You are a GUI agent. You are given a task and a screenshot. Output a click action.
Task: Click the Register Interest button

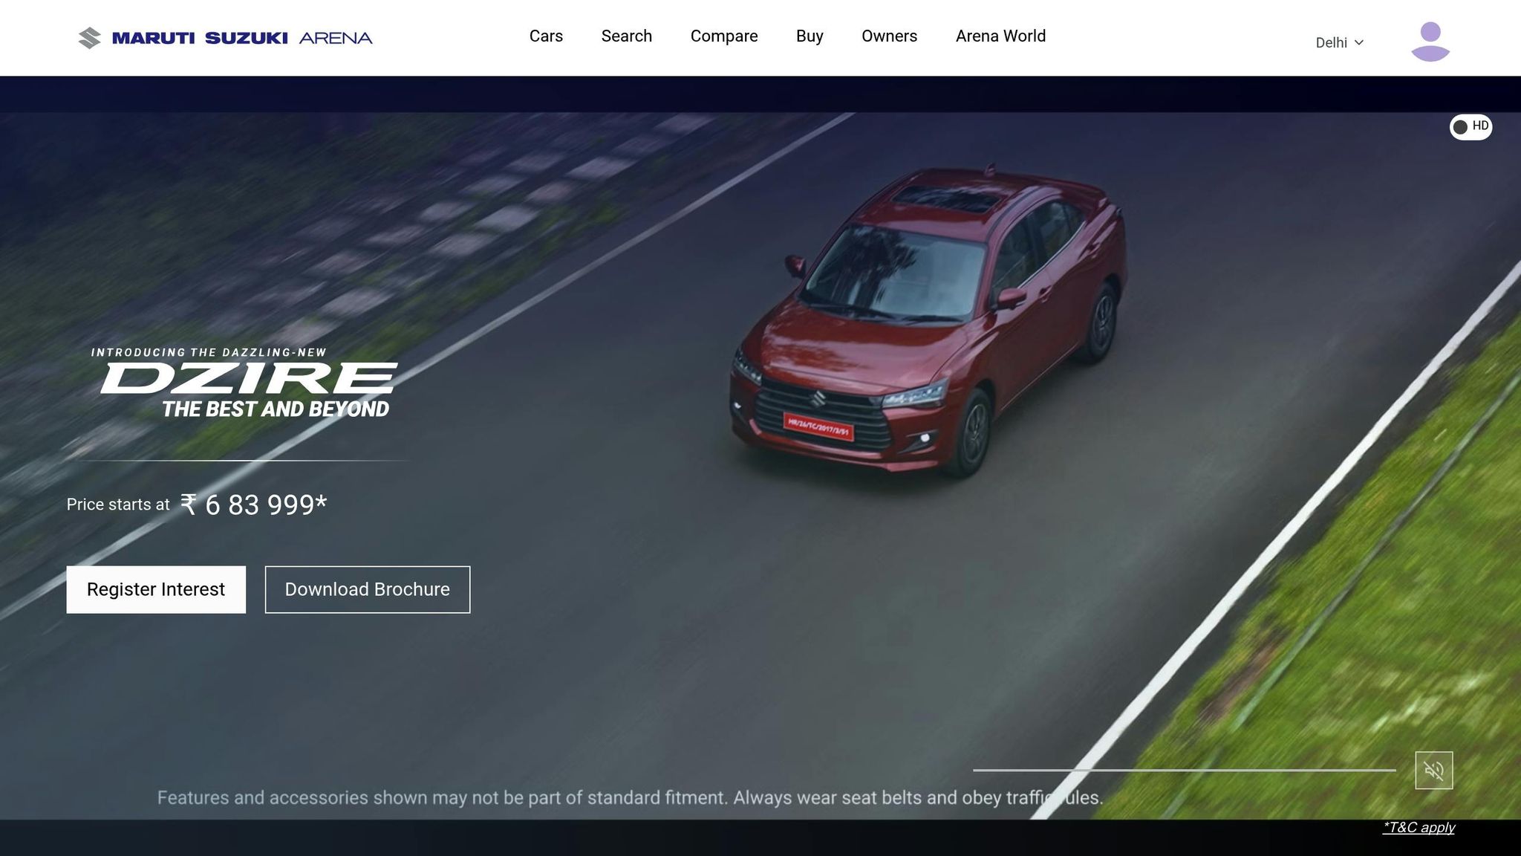click(x=156, y=589)
